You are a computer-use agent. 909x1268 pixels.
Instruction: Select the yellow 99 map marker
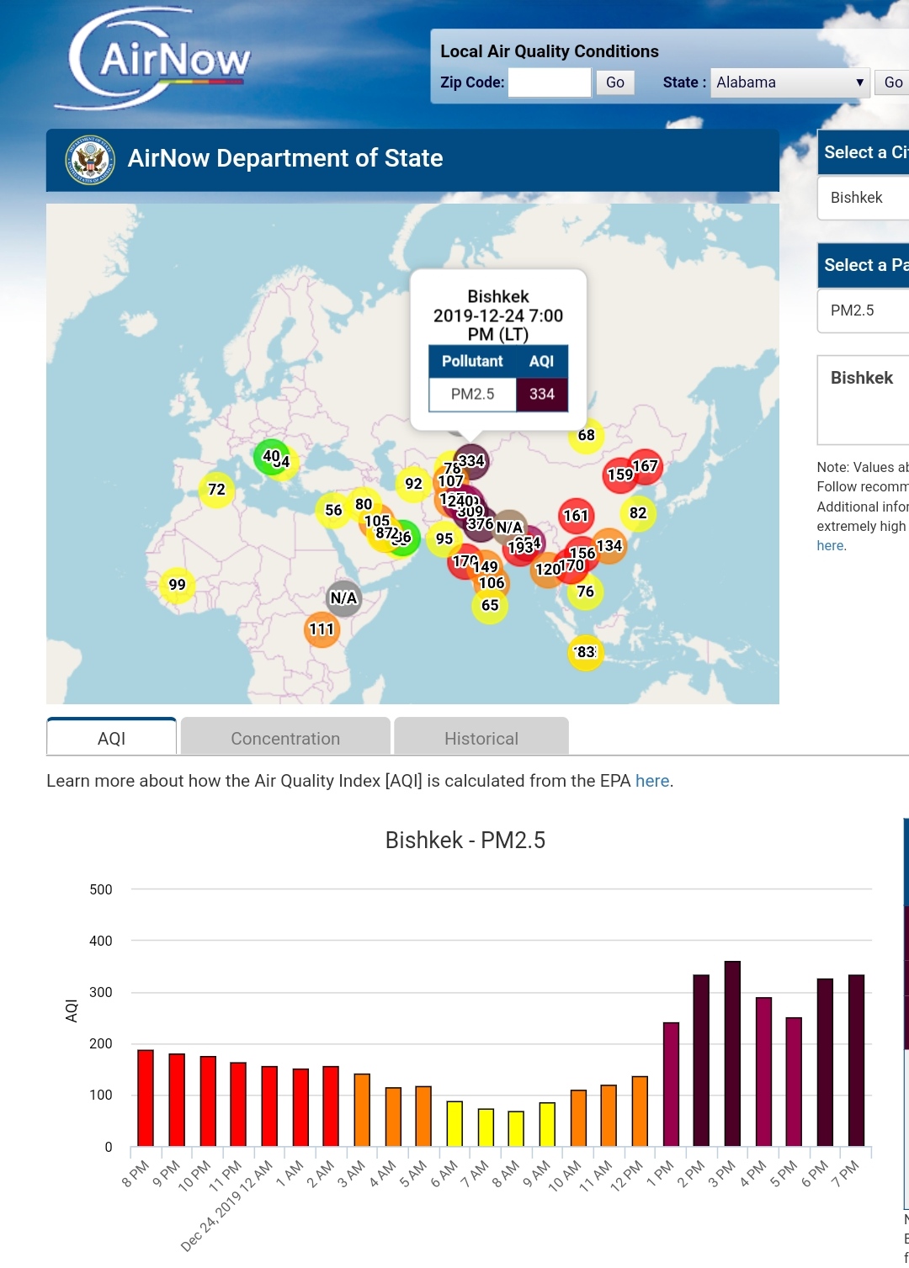point(177,585)
